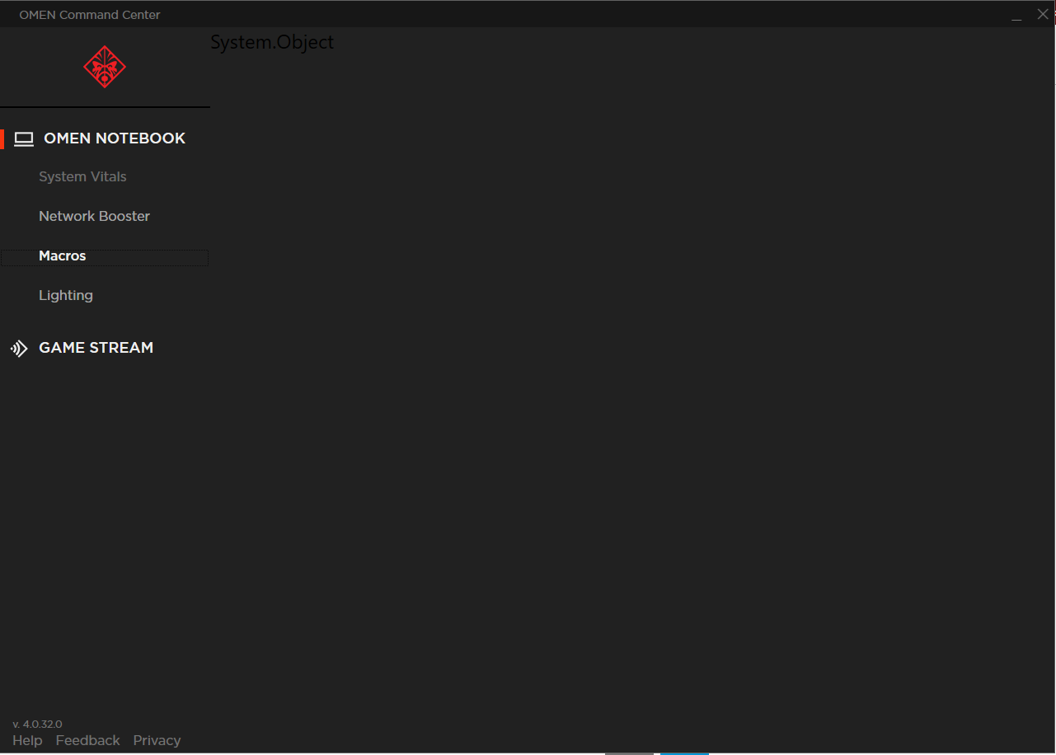Select the laptop icon beside OMEN NOTEBOOK
Screen dimensions: 1056x755
click(24, 138)
